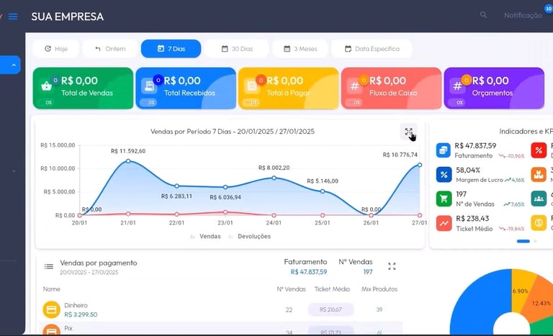Click the 22/01 data point R$ 6.283,11
The height and width of the screenshot is (336, 553).
176,186
